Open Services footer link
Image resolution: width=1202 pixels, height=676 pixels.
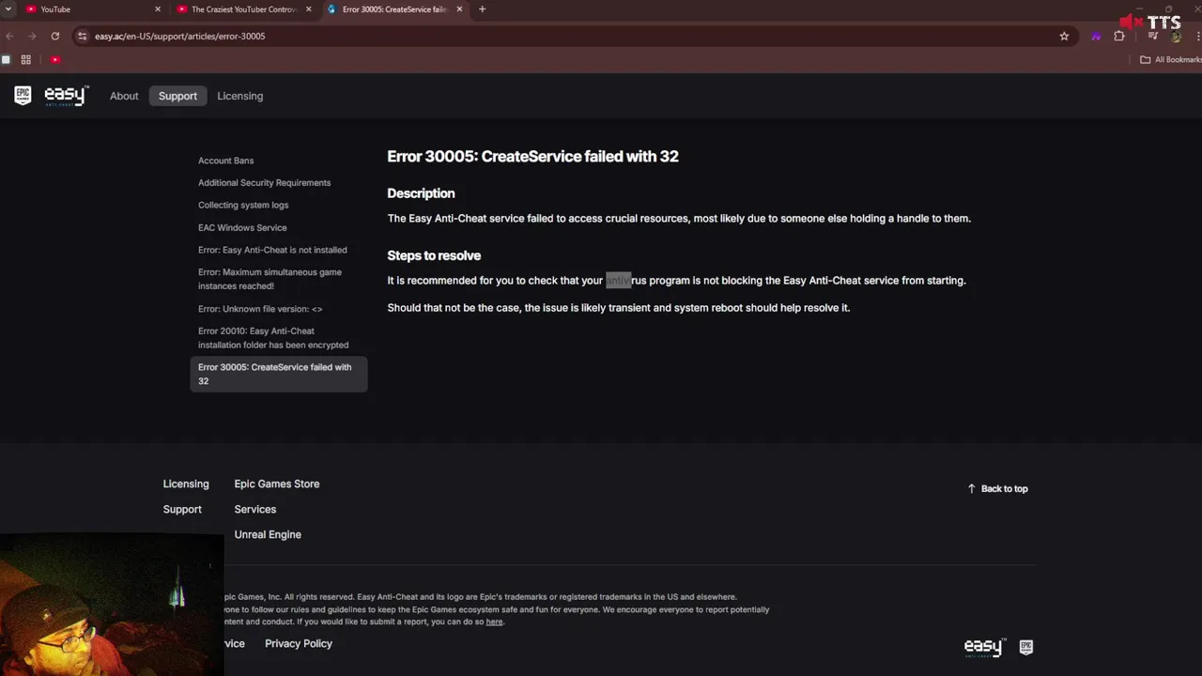click(x=255, y=509)
